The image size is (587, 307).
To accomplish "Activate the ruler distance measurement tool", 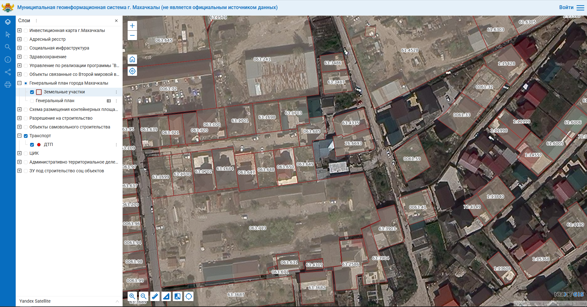I will [x=155, y=296].
